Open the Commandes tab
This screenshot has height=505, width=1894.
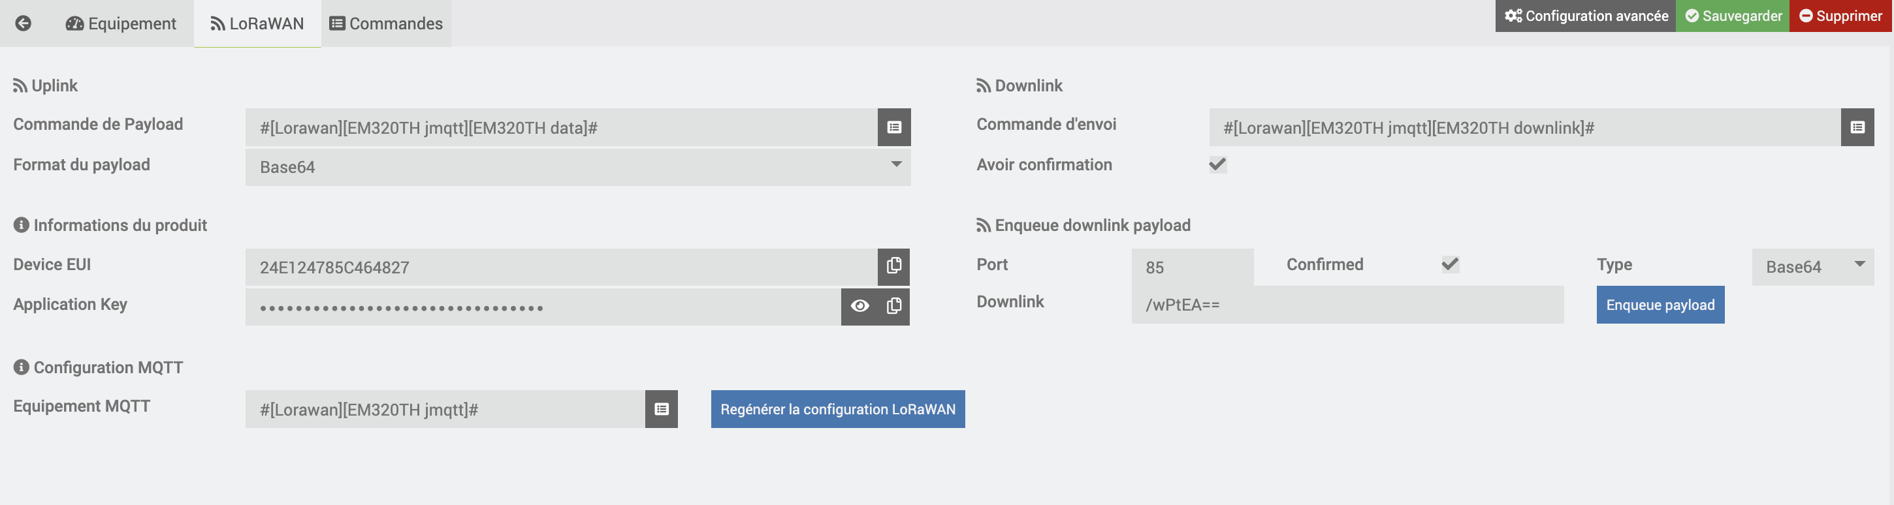386,23
